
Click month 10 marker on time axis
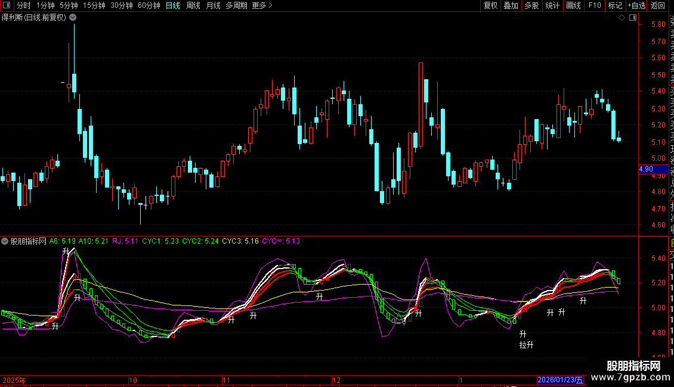pyautogui.click(x=133, y=380)
